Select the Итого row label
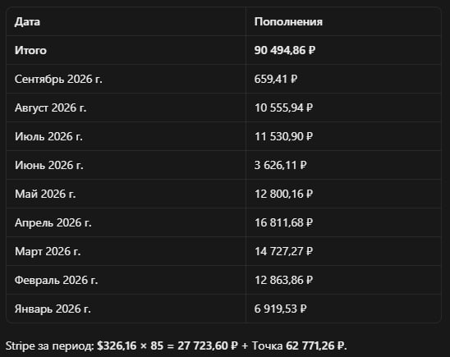450x357 pixels. (x=30, y=50)
